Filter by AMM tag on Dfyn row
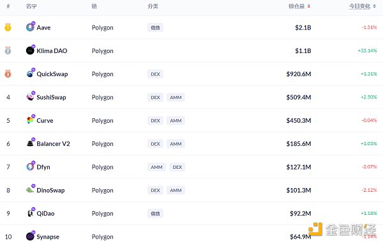The image size is (383, 243). point(156,167)
